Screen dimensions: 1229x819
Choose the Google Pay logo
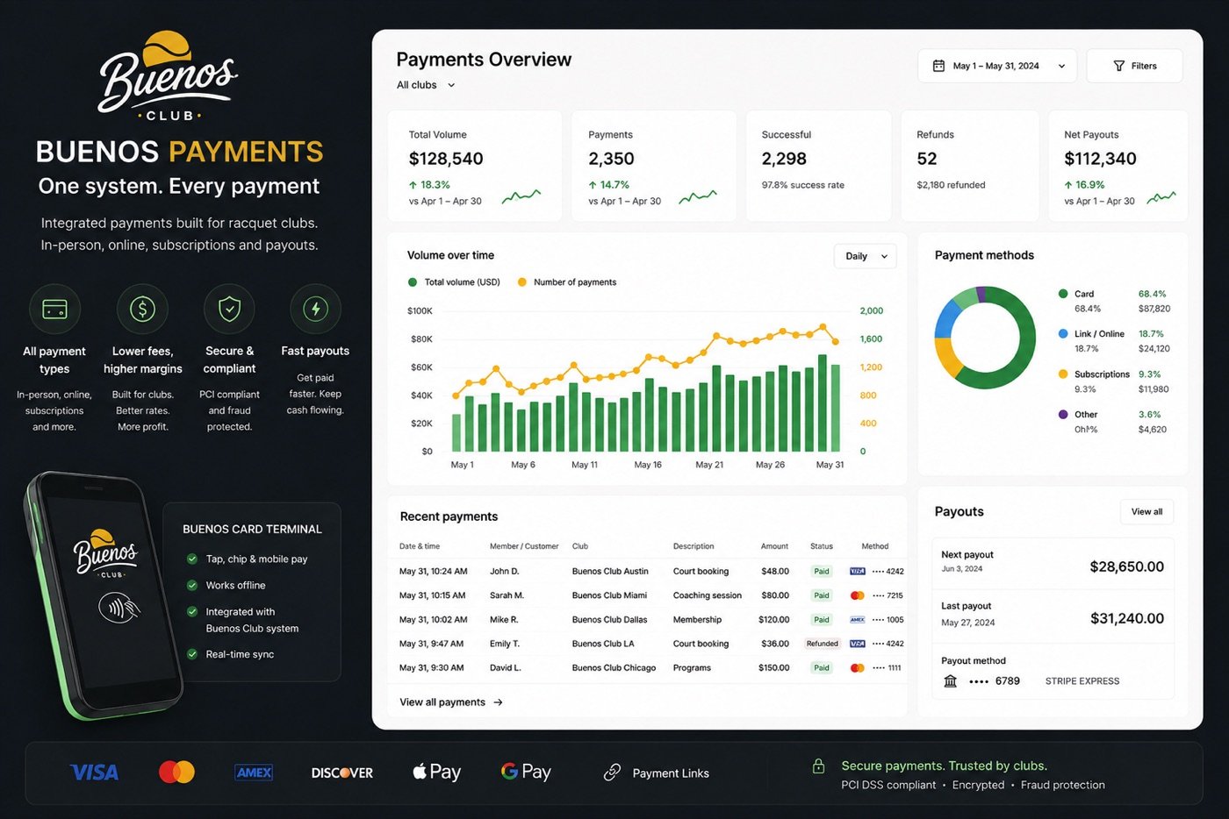tap(526, 772)
